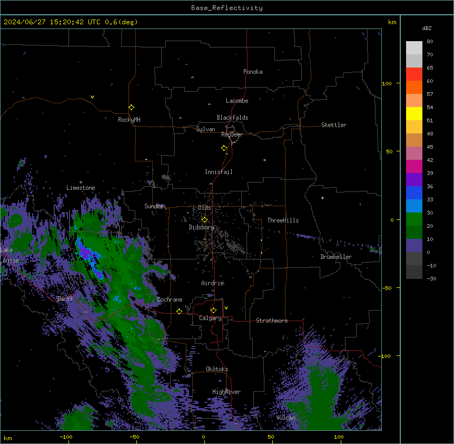Click the Okotoks label
The image size is (454, 444).
coord(217,369)
